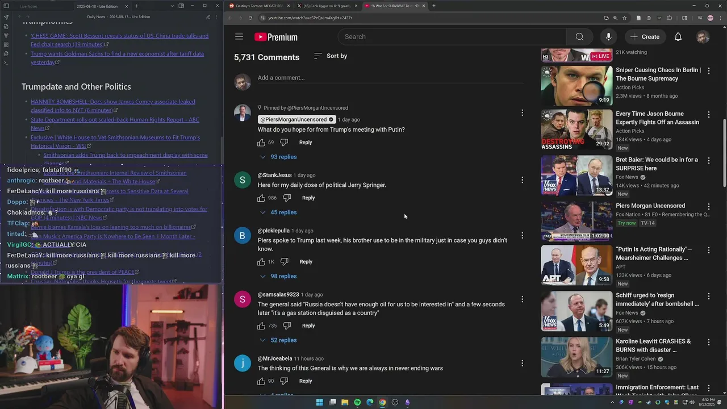The height and width of the screenshot is (409, 727).
Task: Reply to the @samsalas9323 comment
Action: tap(308, 325)
